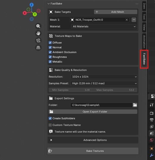Open the Resolution dropdown 1024 x 1024
The height and width of the screenshot is (160, 155).
click(x=104, y=77)
